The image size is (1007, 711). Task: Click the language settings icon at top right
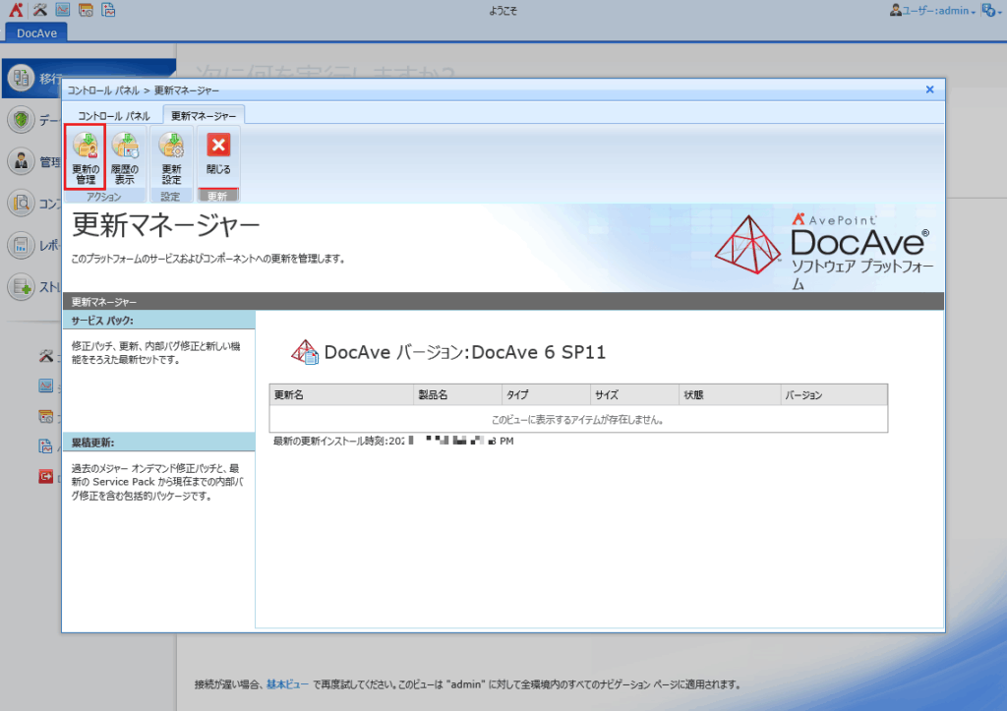989,10
